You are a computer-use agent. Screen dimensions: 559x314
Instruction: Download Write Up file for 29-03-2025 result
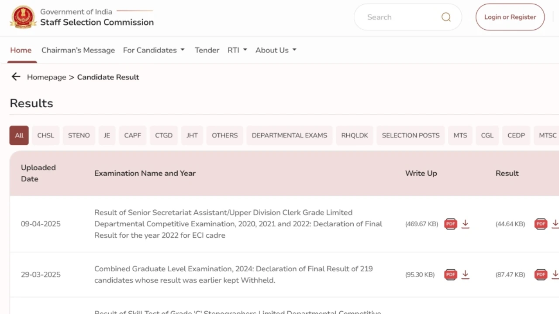click(x=466, y=275)
